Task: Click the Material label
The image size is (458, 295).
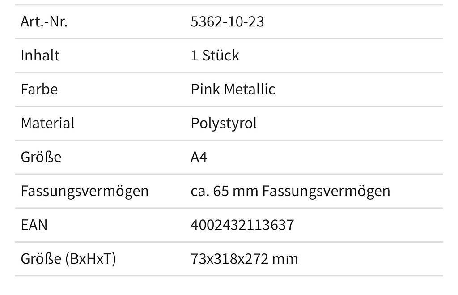Action: [x=47, y=123]
